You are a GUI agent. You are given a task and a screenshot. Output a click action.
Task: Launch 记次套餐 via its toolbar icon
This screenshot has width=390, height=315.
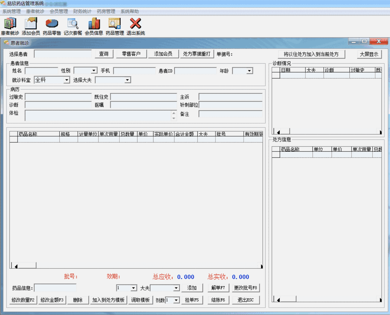click(x=73, y=25)
